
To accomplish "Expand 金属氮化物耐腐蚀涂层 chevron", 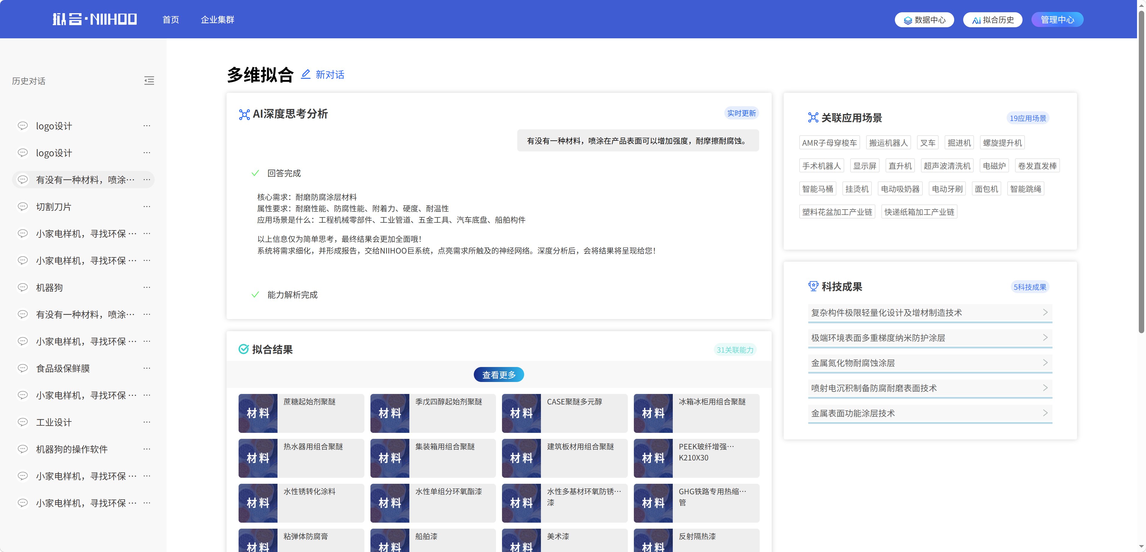I will pyautogui.click(x=1045, y=362).
